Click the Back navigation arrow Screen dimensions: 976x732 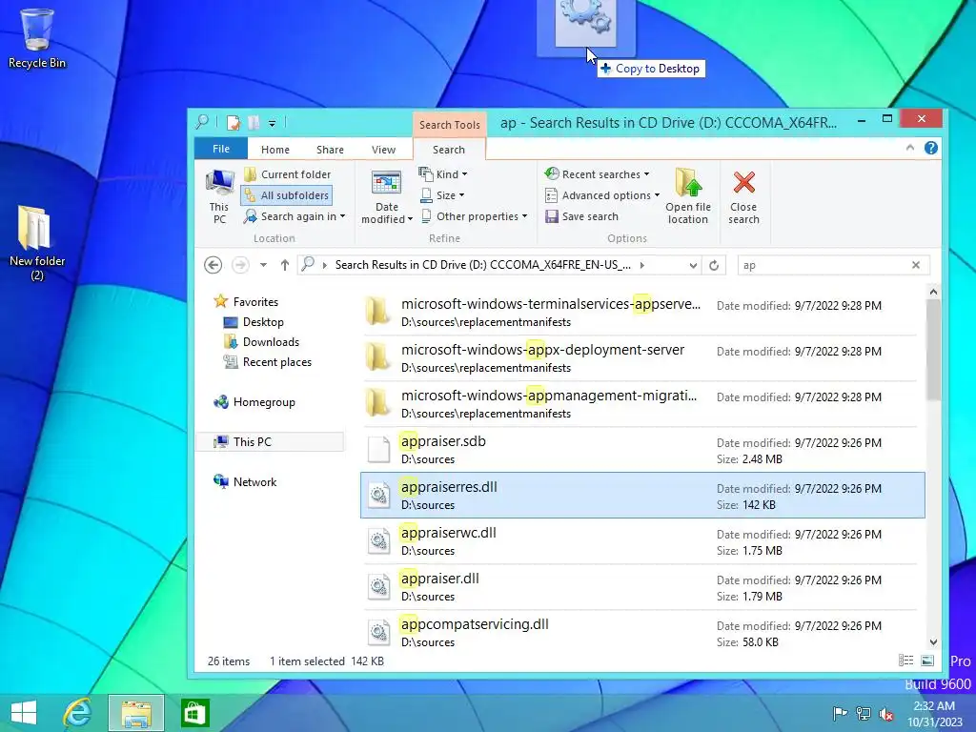(x=213, y=265)
